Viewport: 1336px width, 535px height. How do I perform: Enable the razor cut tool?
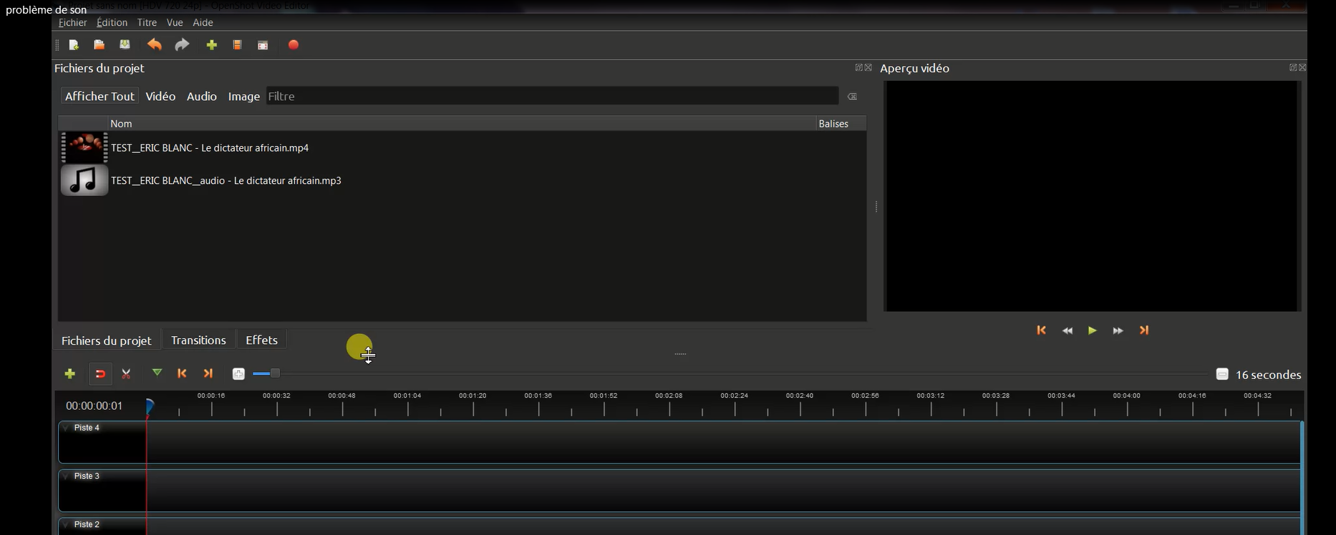coord(127,373)
